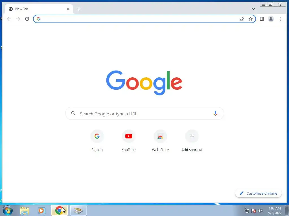Bookmark this tab with the star icon
The width and height of the screenshot is (289, 216).
tap(251, 19)
